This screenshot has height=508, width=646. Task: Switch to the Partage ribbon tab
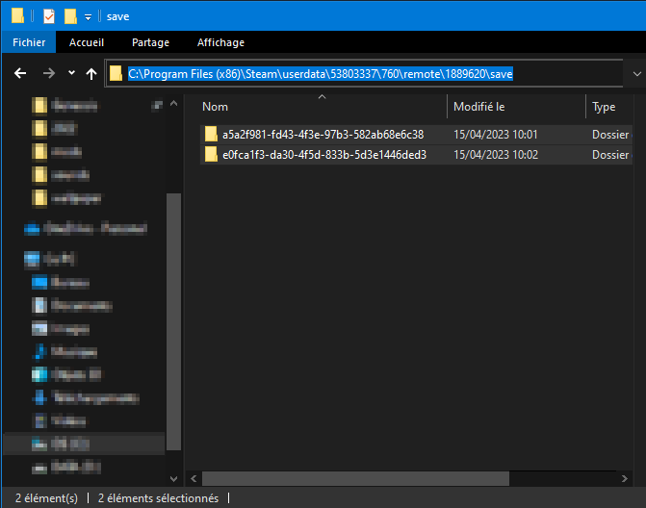tap(150, 42)
